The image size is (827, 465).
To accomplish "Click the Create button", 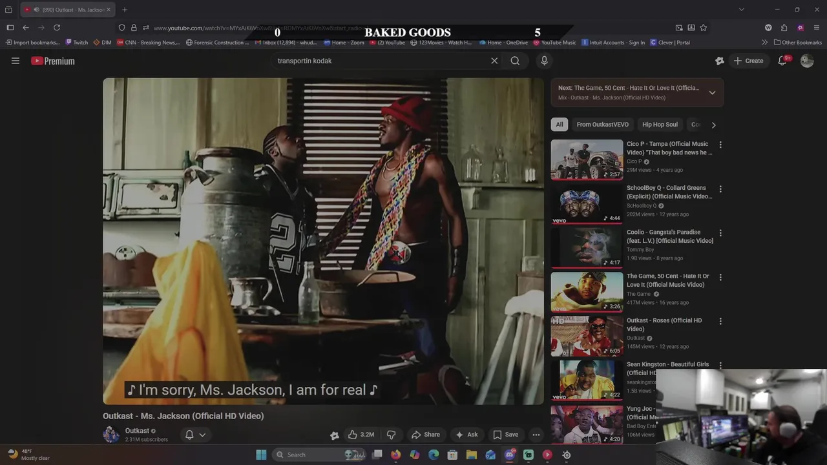I will [x=748, y=61].
